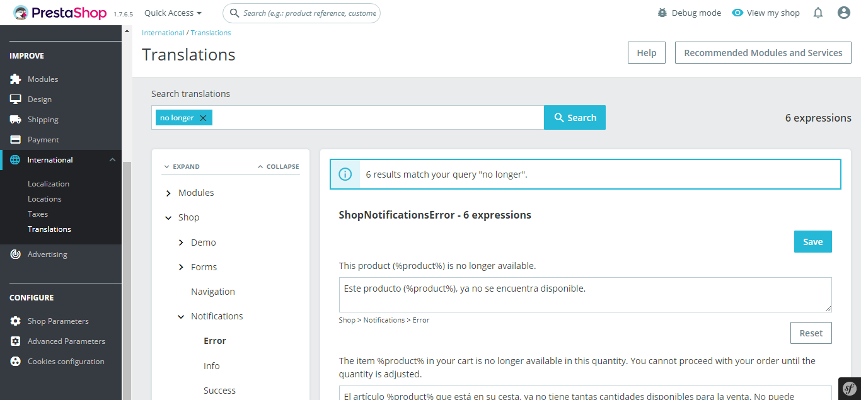Click the Modules puzzle icon in sidebar

click(16, 79)
